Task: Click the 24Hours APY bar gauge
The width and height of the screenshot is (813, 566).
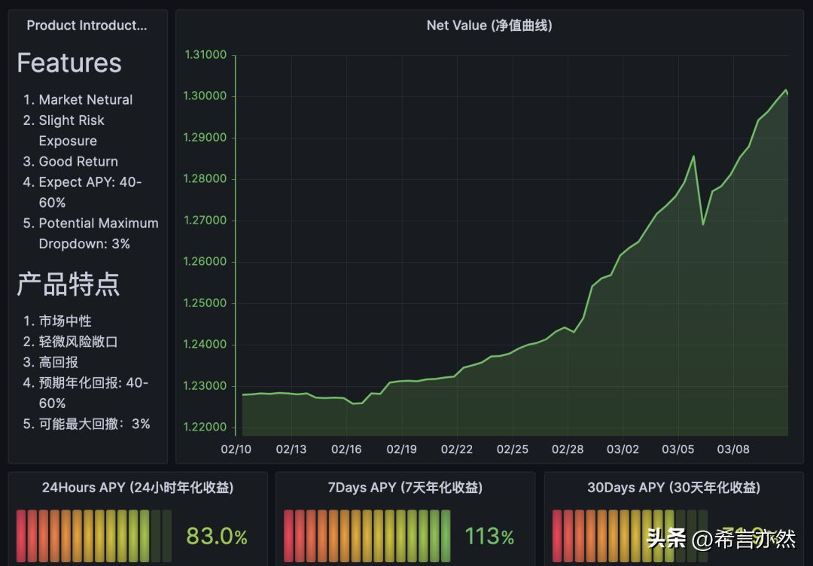Action: pyautogui.click(x=94, y=536)
